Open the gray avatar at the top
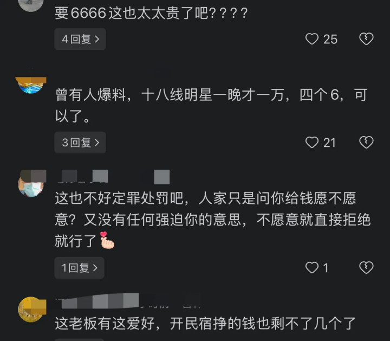 (x=31, y=5)
